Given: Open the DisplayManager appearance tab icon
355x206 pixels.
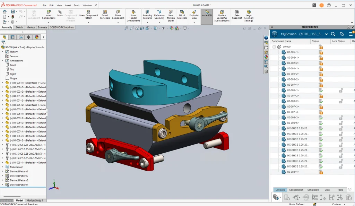Looking at the screenshot, I should point(36,37).
